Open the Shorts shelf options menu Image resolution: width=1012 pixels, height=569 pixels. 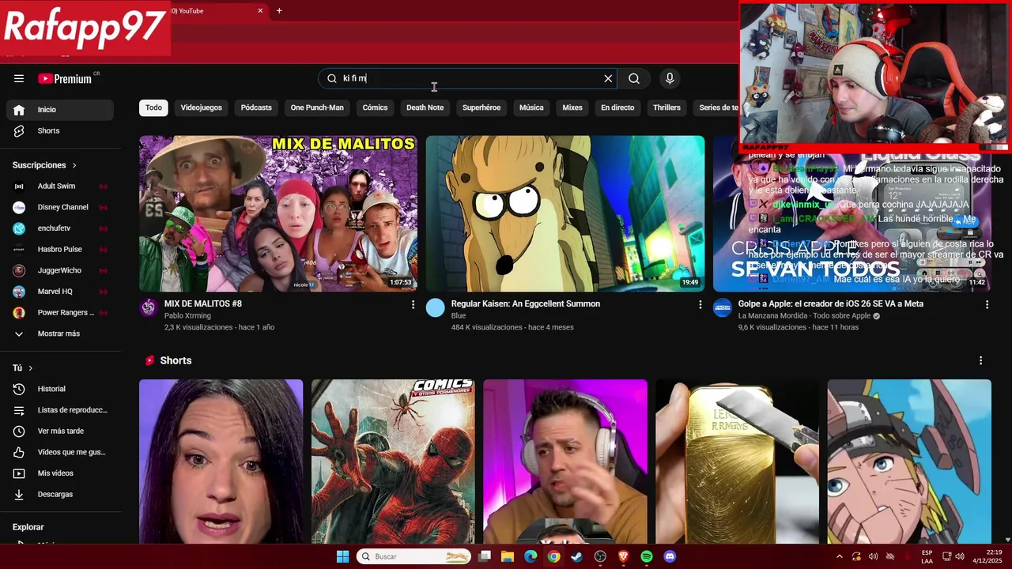[981, 360]
